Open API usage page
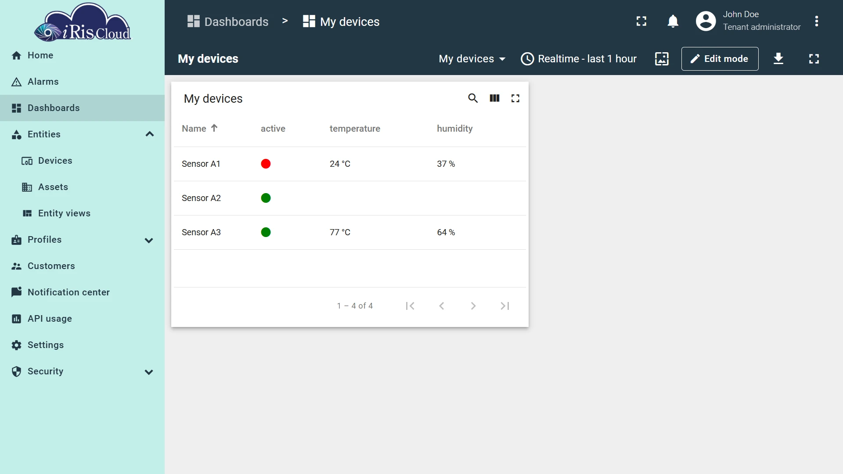 (82, 319)
